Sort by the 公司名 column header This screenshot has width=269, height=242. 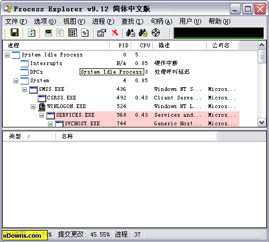[223, 45]
